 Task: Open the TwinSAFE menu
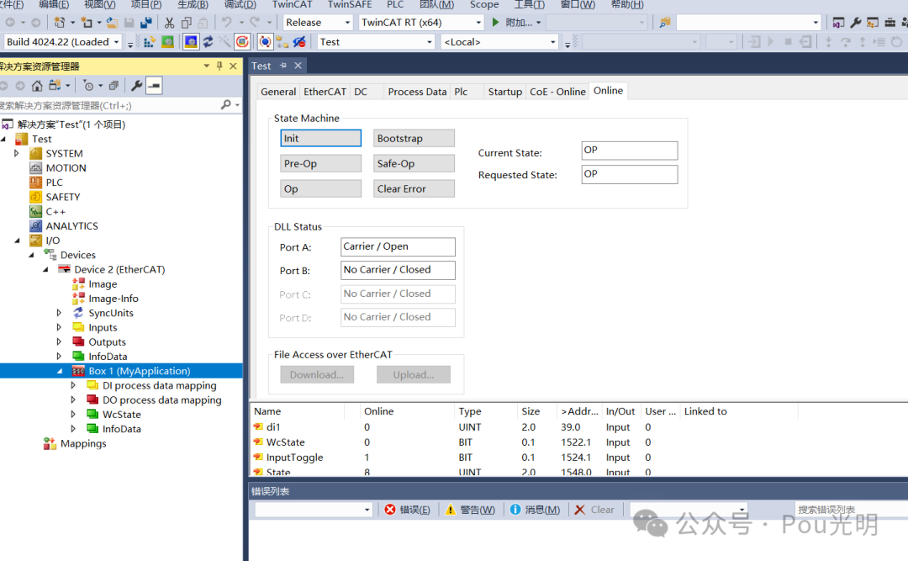350,5
